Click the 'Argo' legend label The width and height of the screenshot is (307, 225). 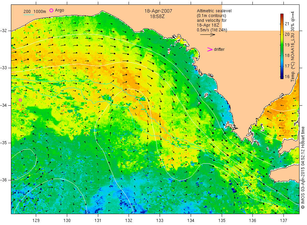click(x=59, y=10)
